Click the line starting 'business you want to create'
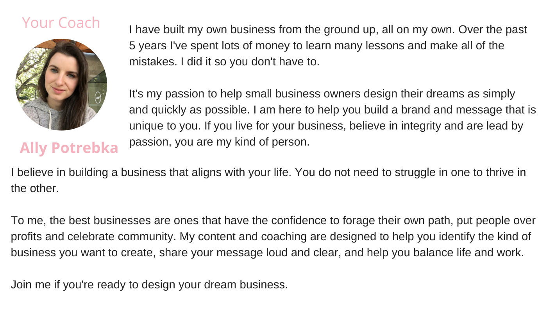 pos(267,253)
